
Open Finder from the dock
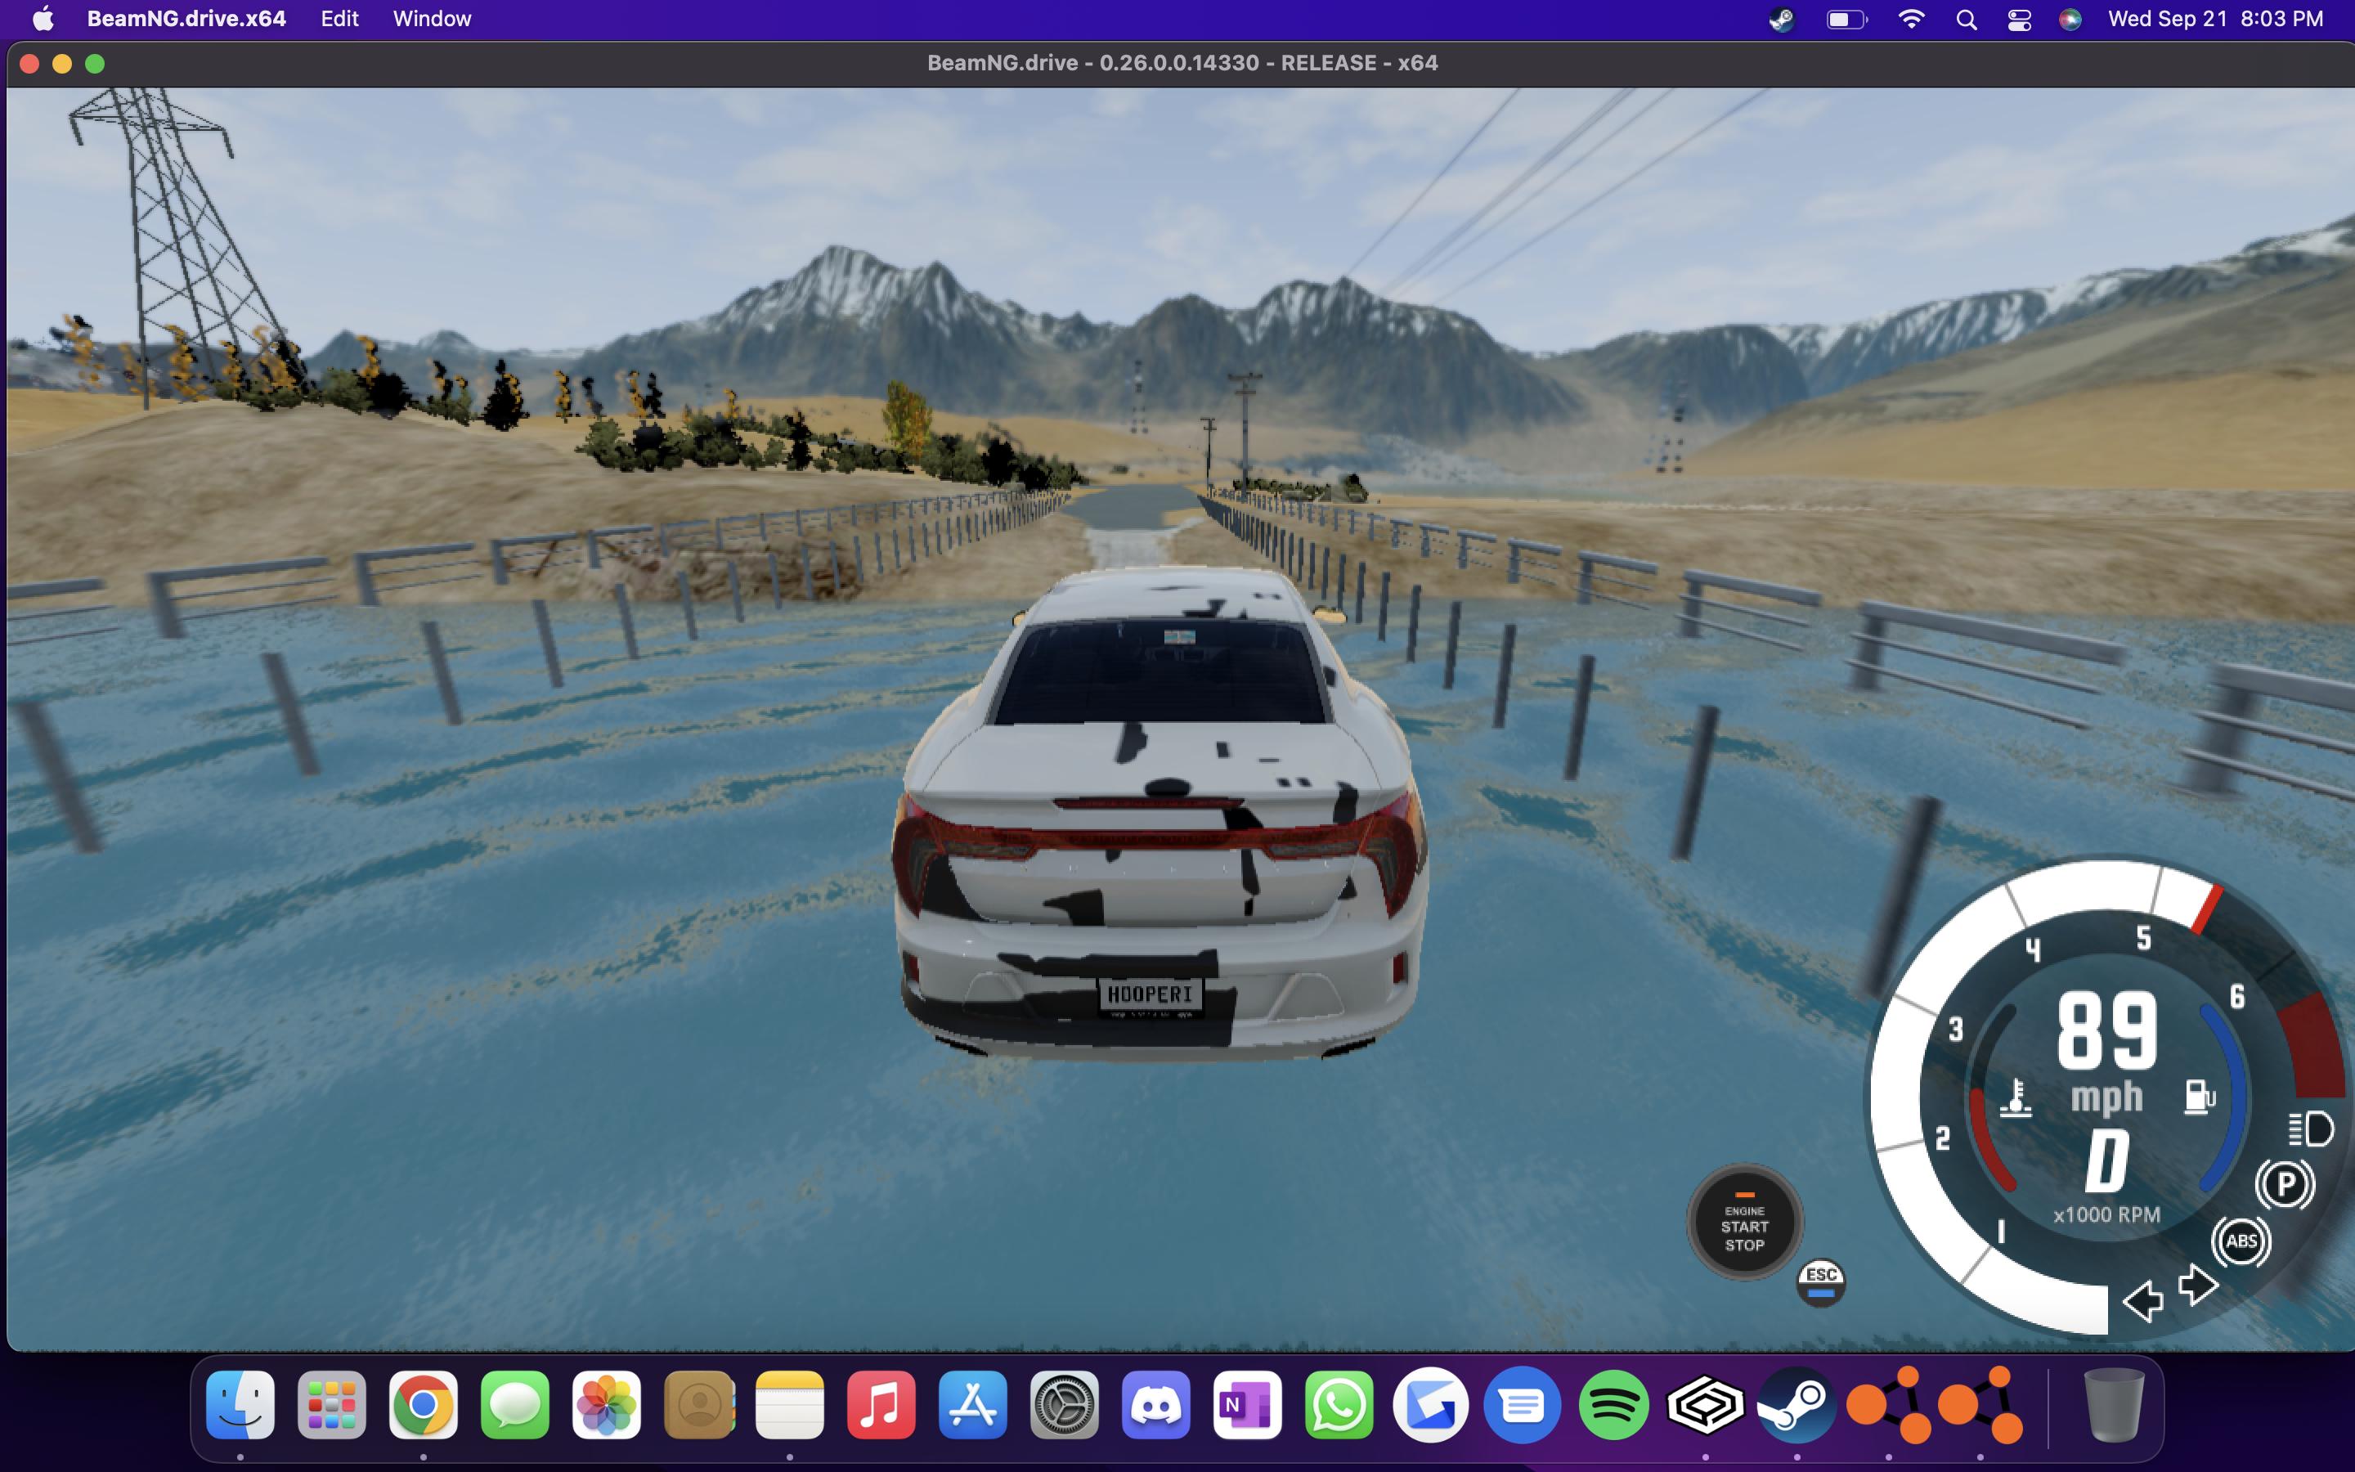coord(240,1405)
